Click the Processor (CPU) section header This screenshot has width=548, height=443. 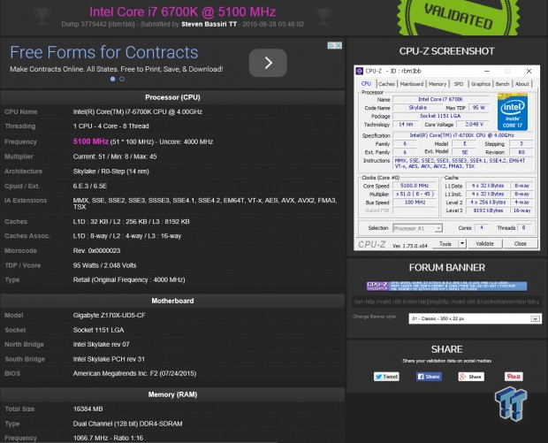pyautogui.click(x=172, y=97)
